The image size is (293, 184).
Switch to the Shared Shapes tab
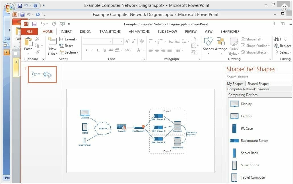point(258,84)
